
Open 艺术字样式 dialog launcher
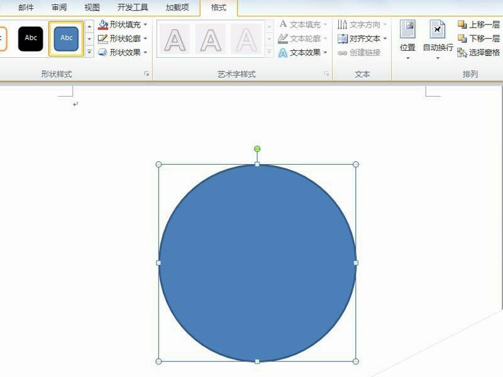coord(326,74)
